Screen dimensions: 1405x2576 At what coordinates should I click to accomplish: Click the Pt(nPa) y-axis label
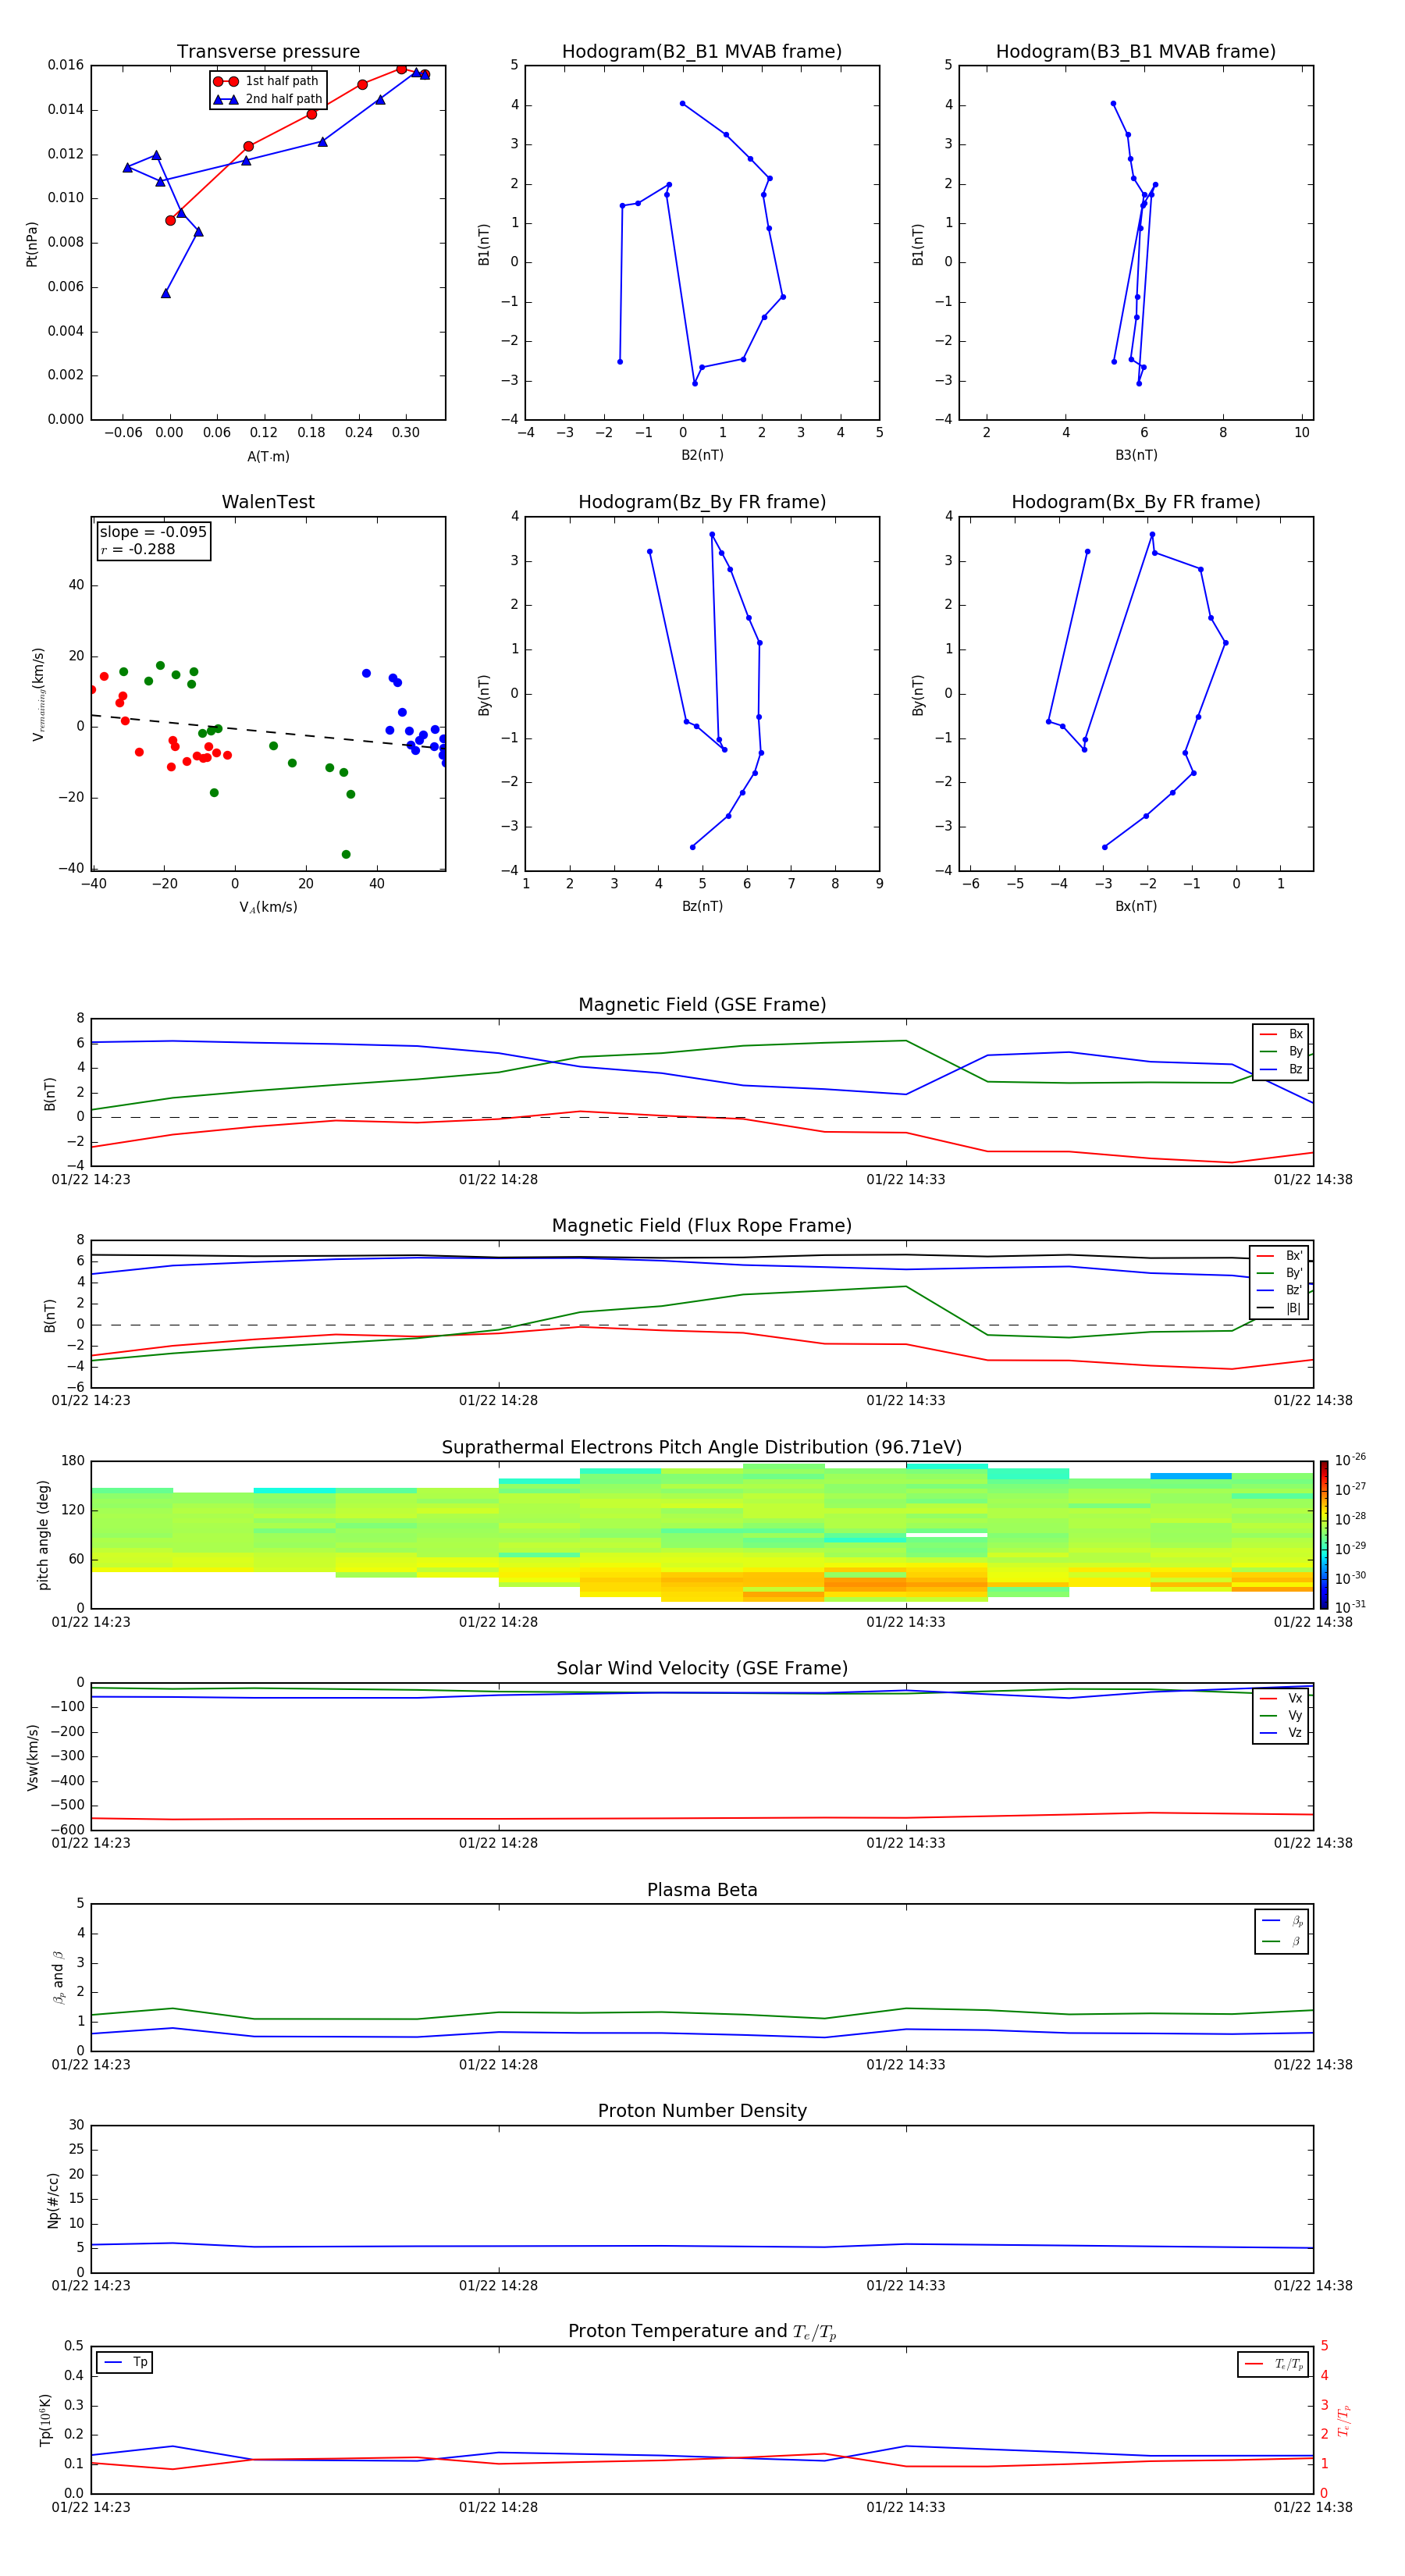[32, 244]
